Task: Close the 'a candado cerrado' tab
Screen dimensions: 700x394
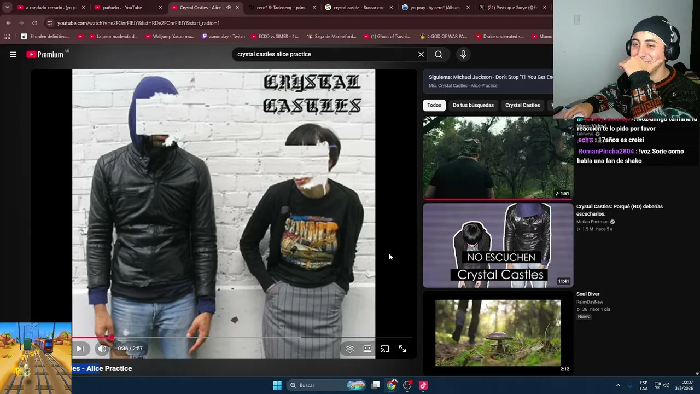Action: [x=84, y=8]
